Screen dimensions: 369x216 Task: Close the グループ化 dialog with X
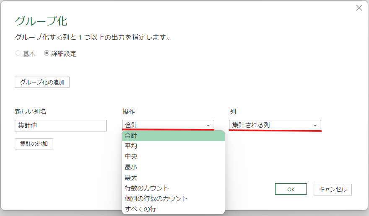(359, 8)
